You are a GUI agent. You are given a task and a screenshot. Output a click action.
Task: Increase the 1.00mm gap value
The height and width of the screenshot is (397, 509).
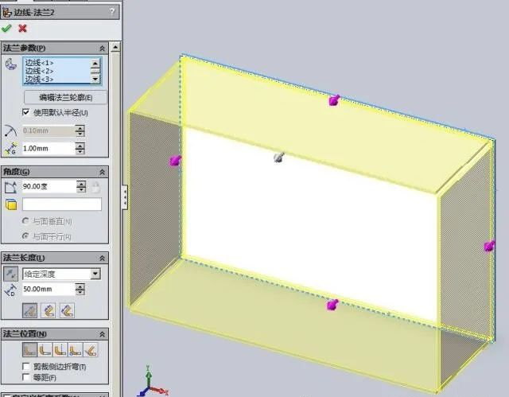pyautogui.click(x=80, y=146)
